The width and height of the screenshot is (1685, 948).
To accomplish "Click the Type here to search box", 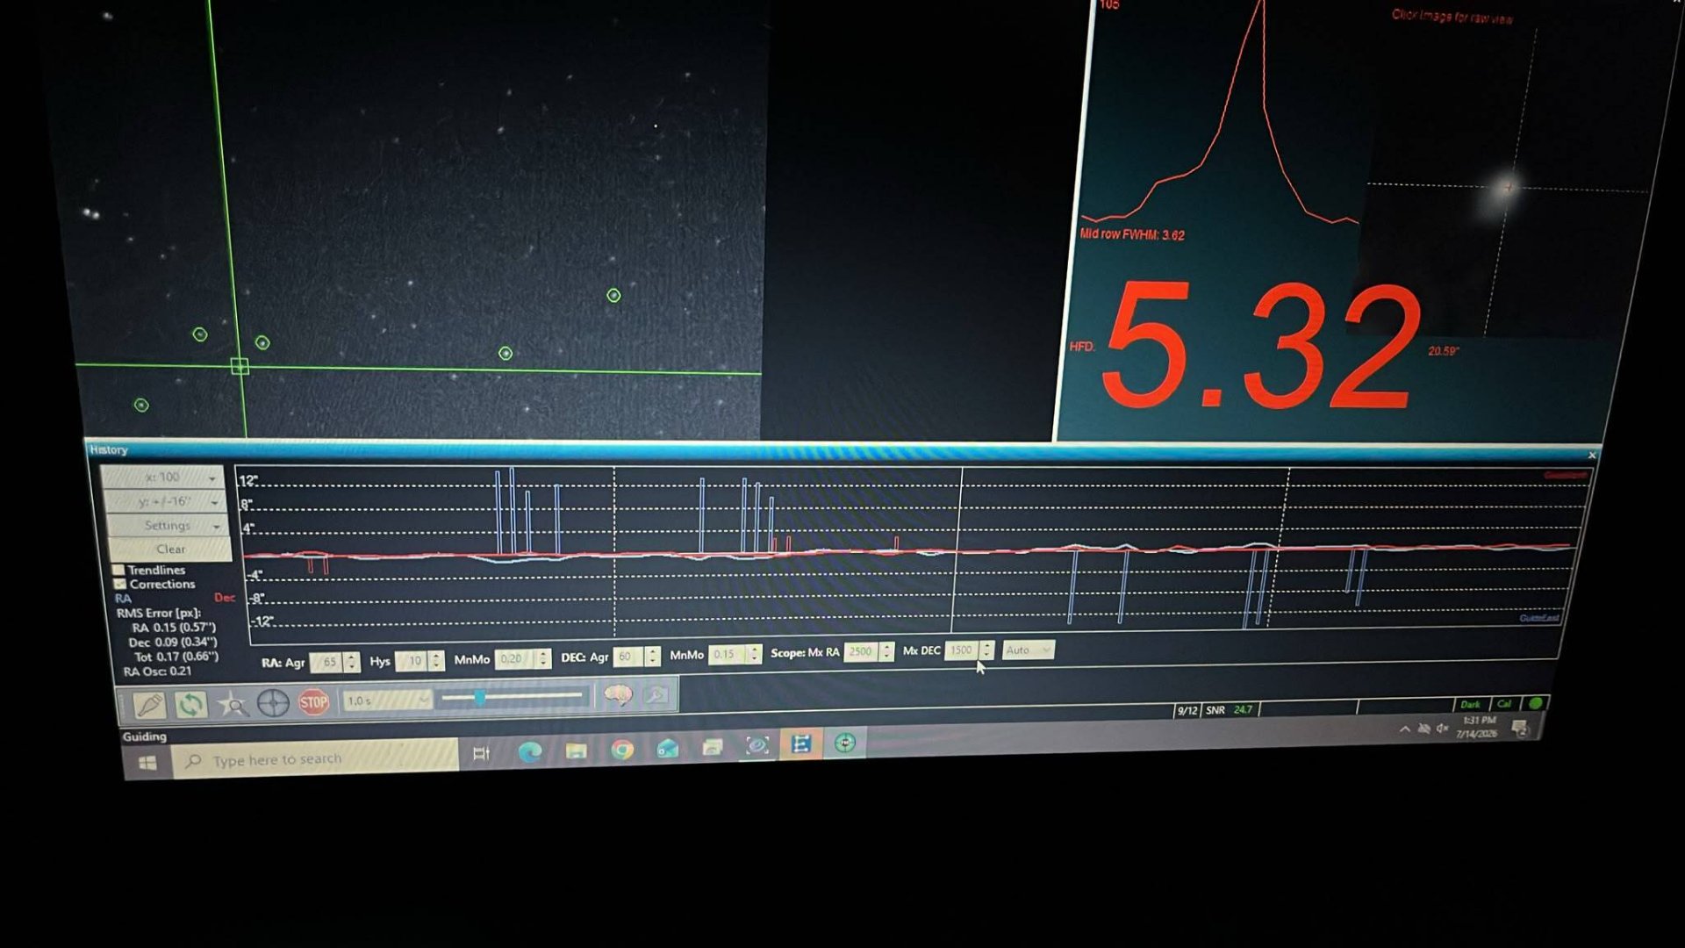I will coord(316,758).
